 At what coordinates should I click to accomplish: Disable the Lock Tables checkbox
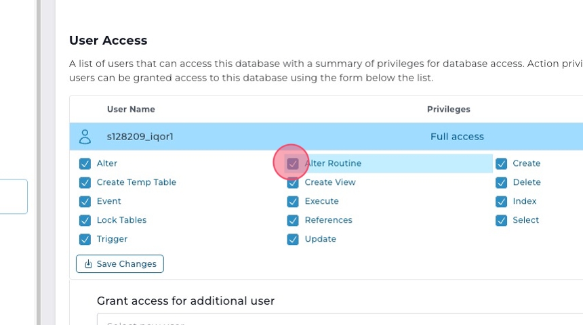(x=85, y=221)
